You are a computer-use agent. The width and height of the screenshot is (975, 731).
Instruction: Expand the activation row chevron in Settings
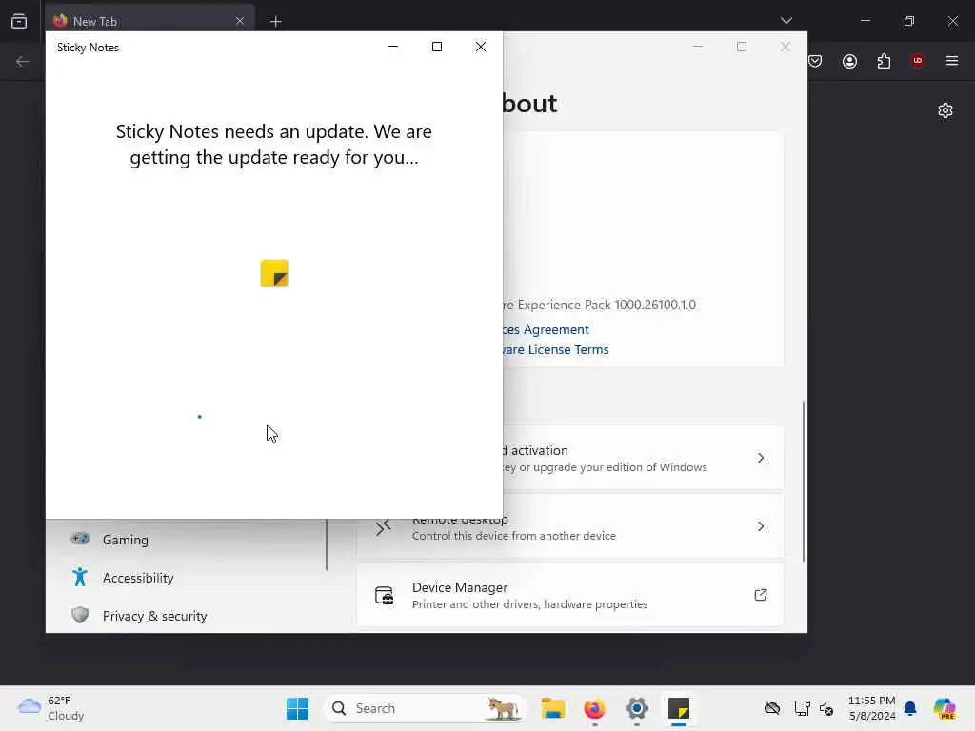click(x=761, y=458)
